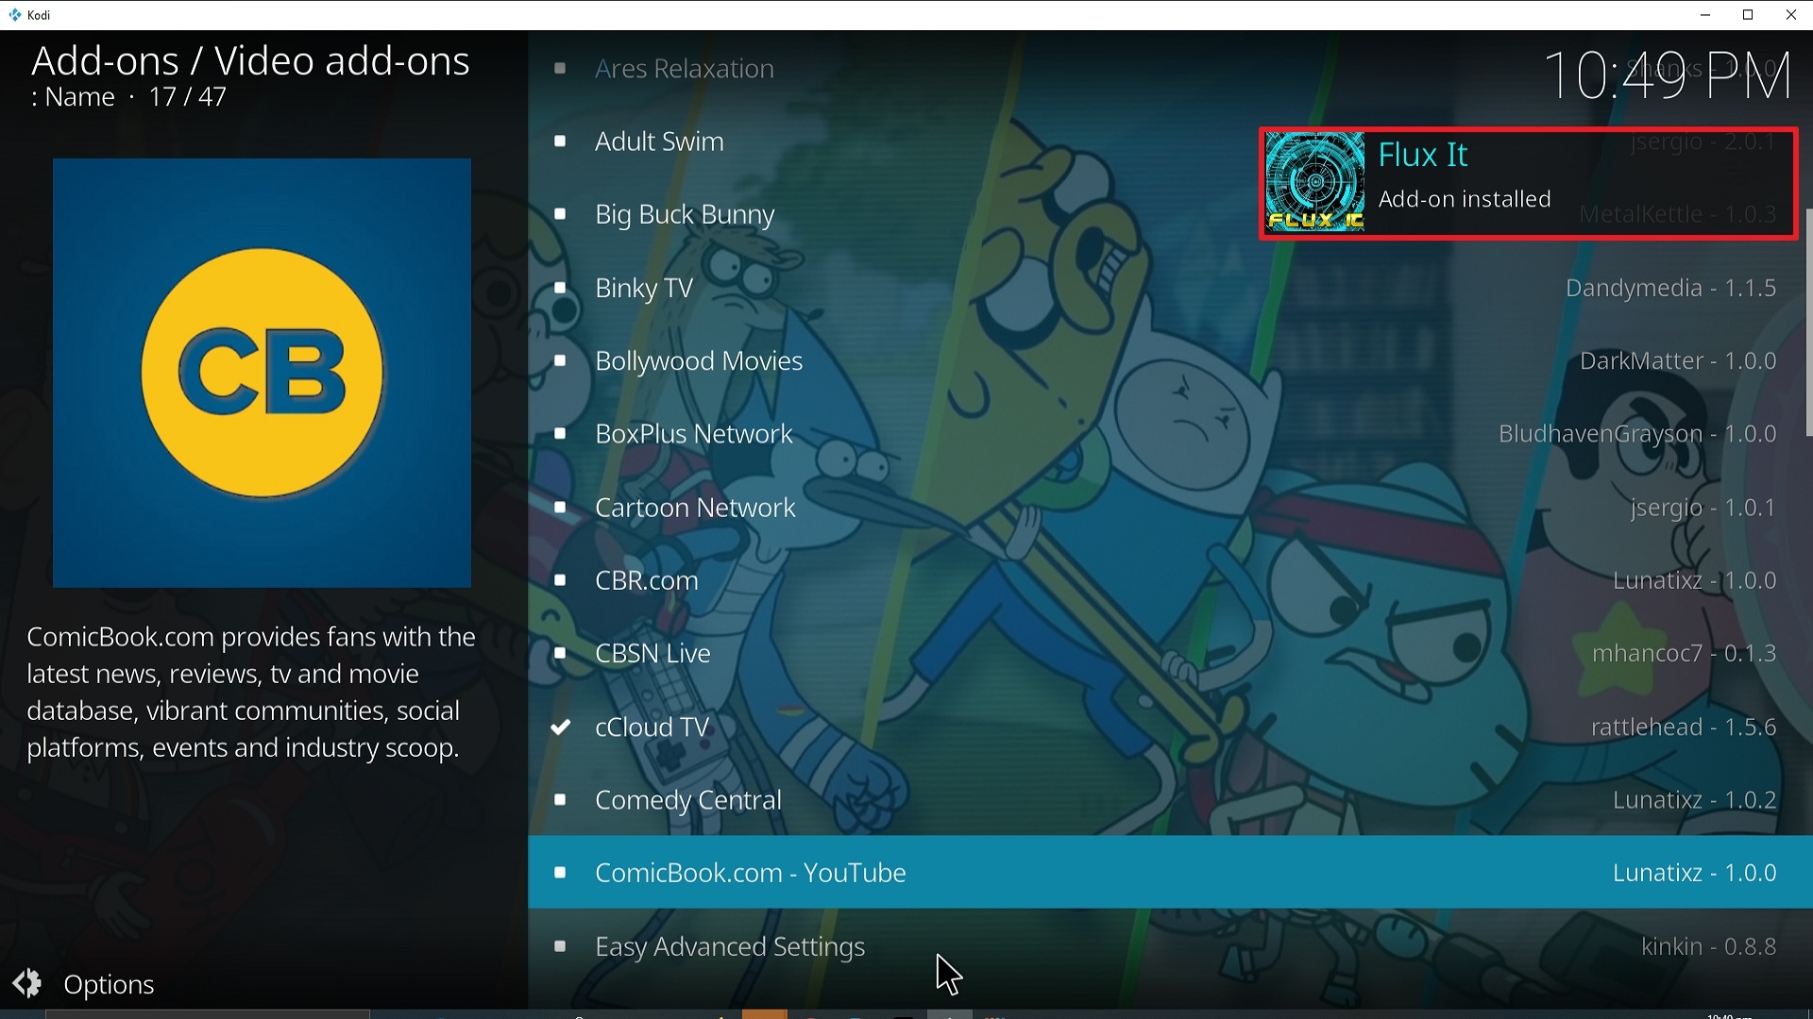Select Ares Relaxation add-on

click(x=1170, y=69)
